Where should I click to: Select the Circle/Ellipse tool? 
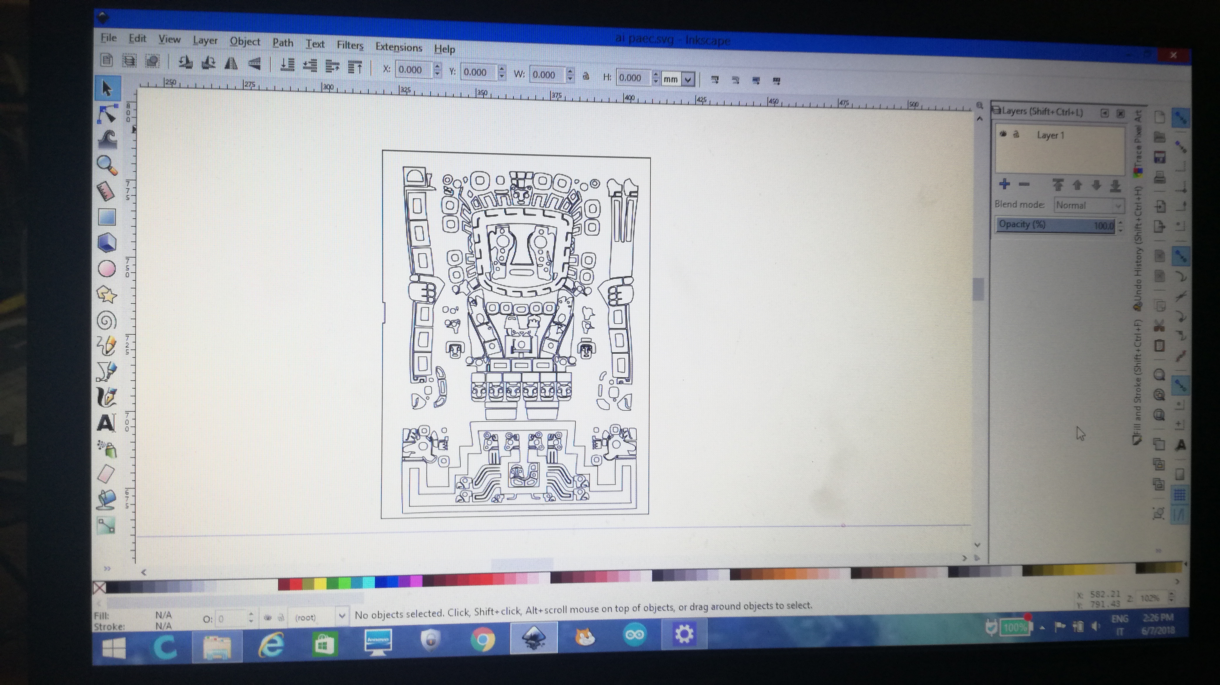click(x=107, y=268)
